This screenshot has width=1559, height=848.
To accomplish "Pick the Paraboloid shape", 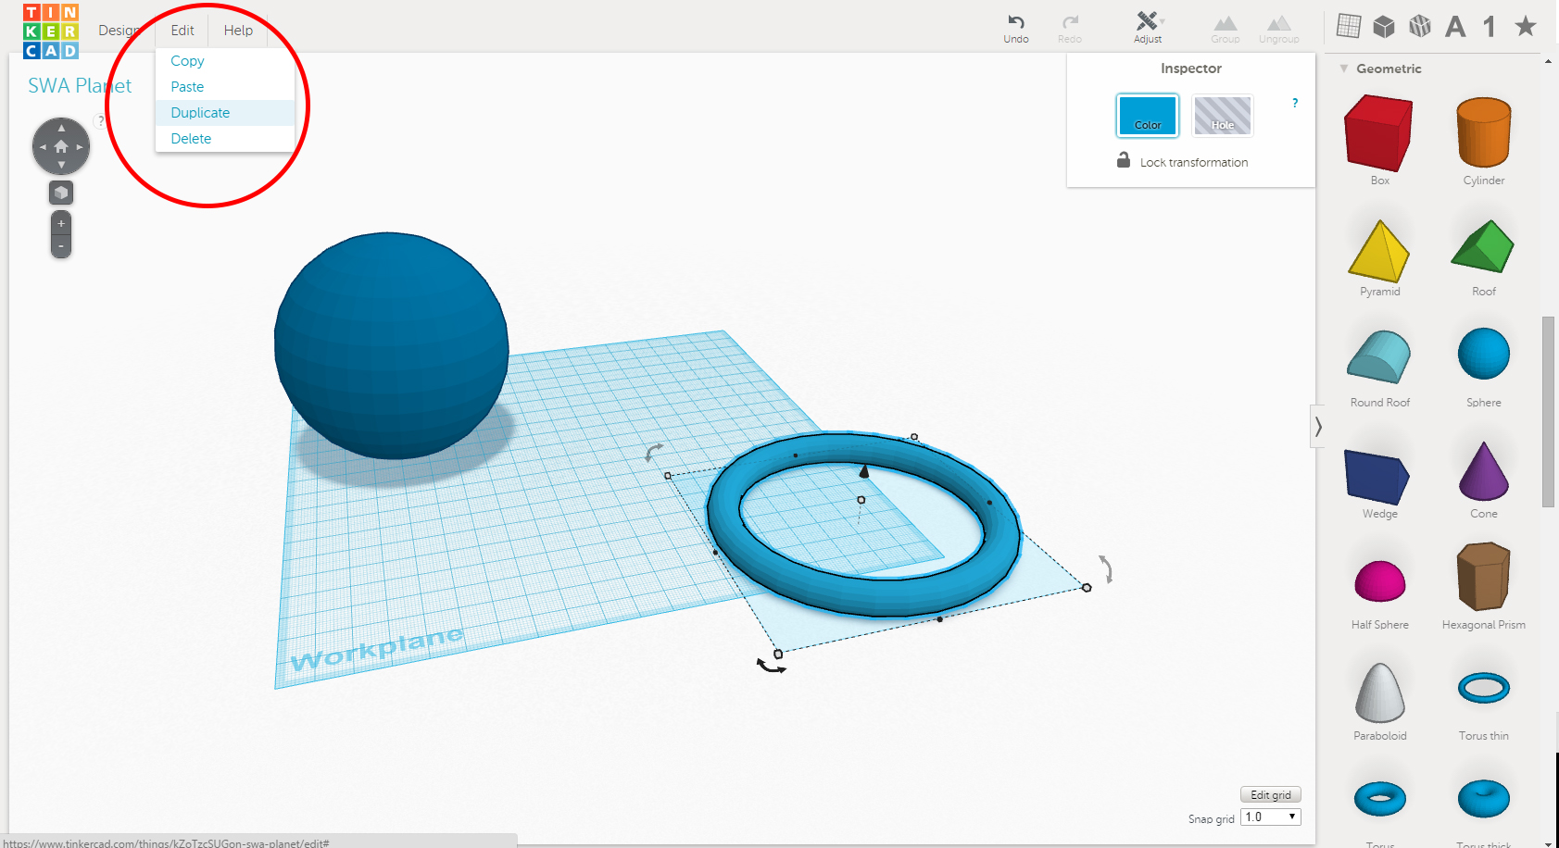I will click(1380, 692).
